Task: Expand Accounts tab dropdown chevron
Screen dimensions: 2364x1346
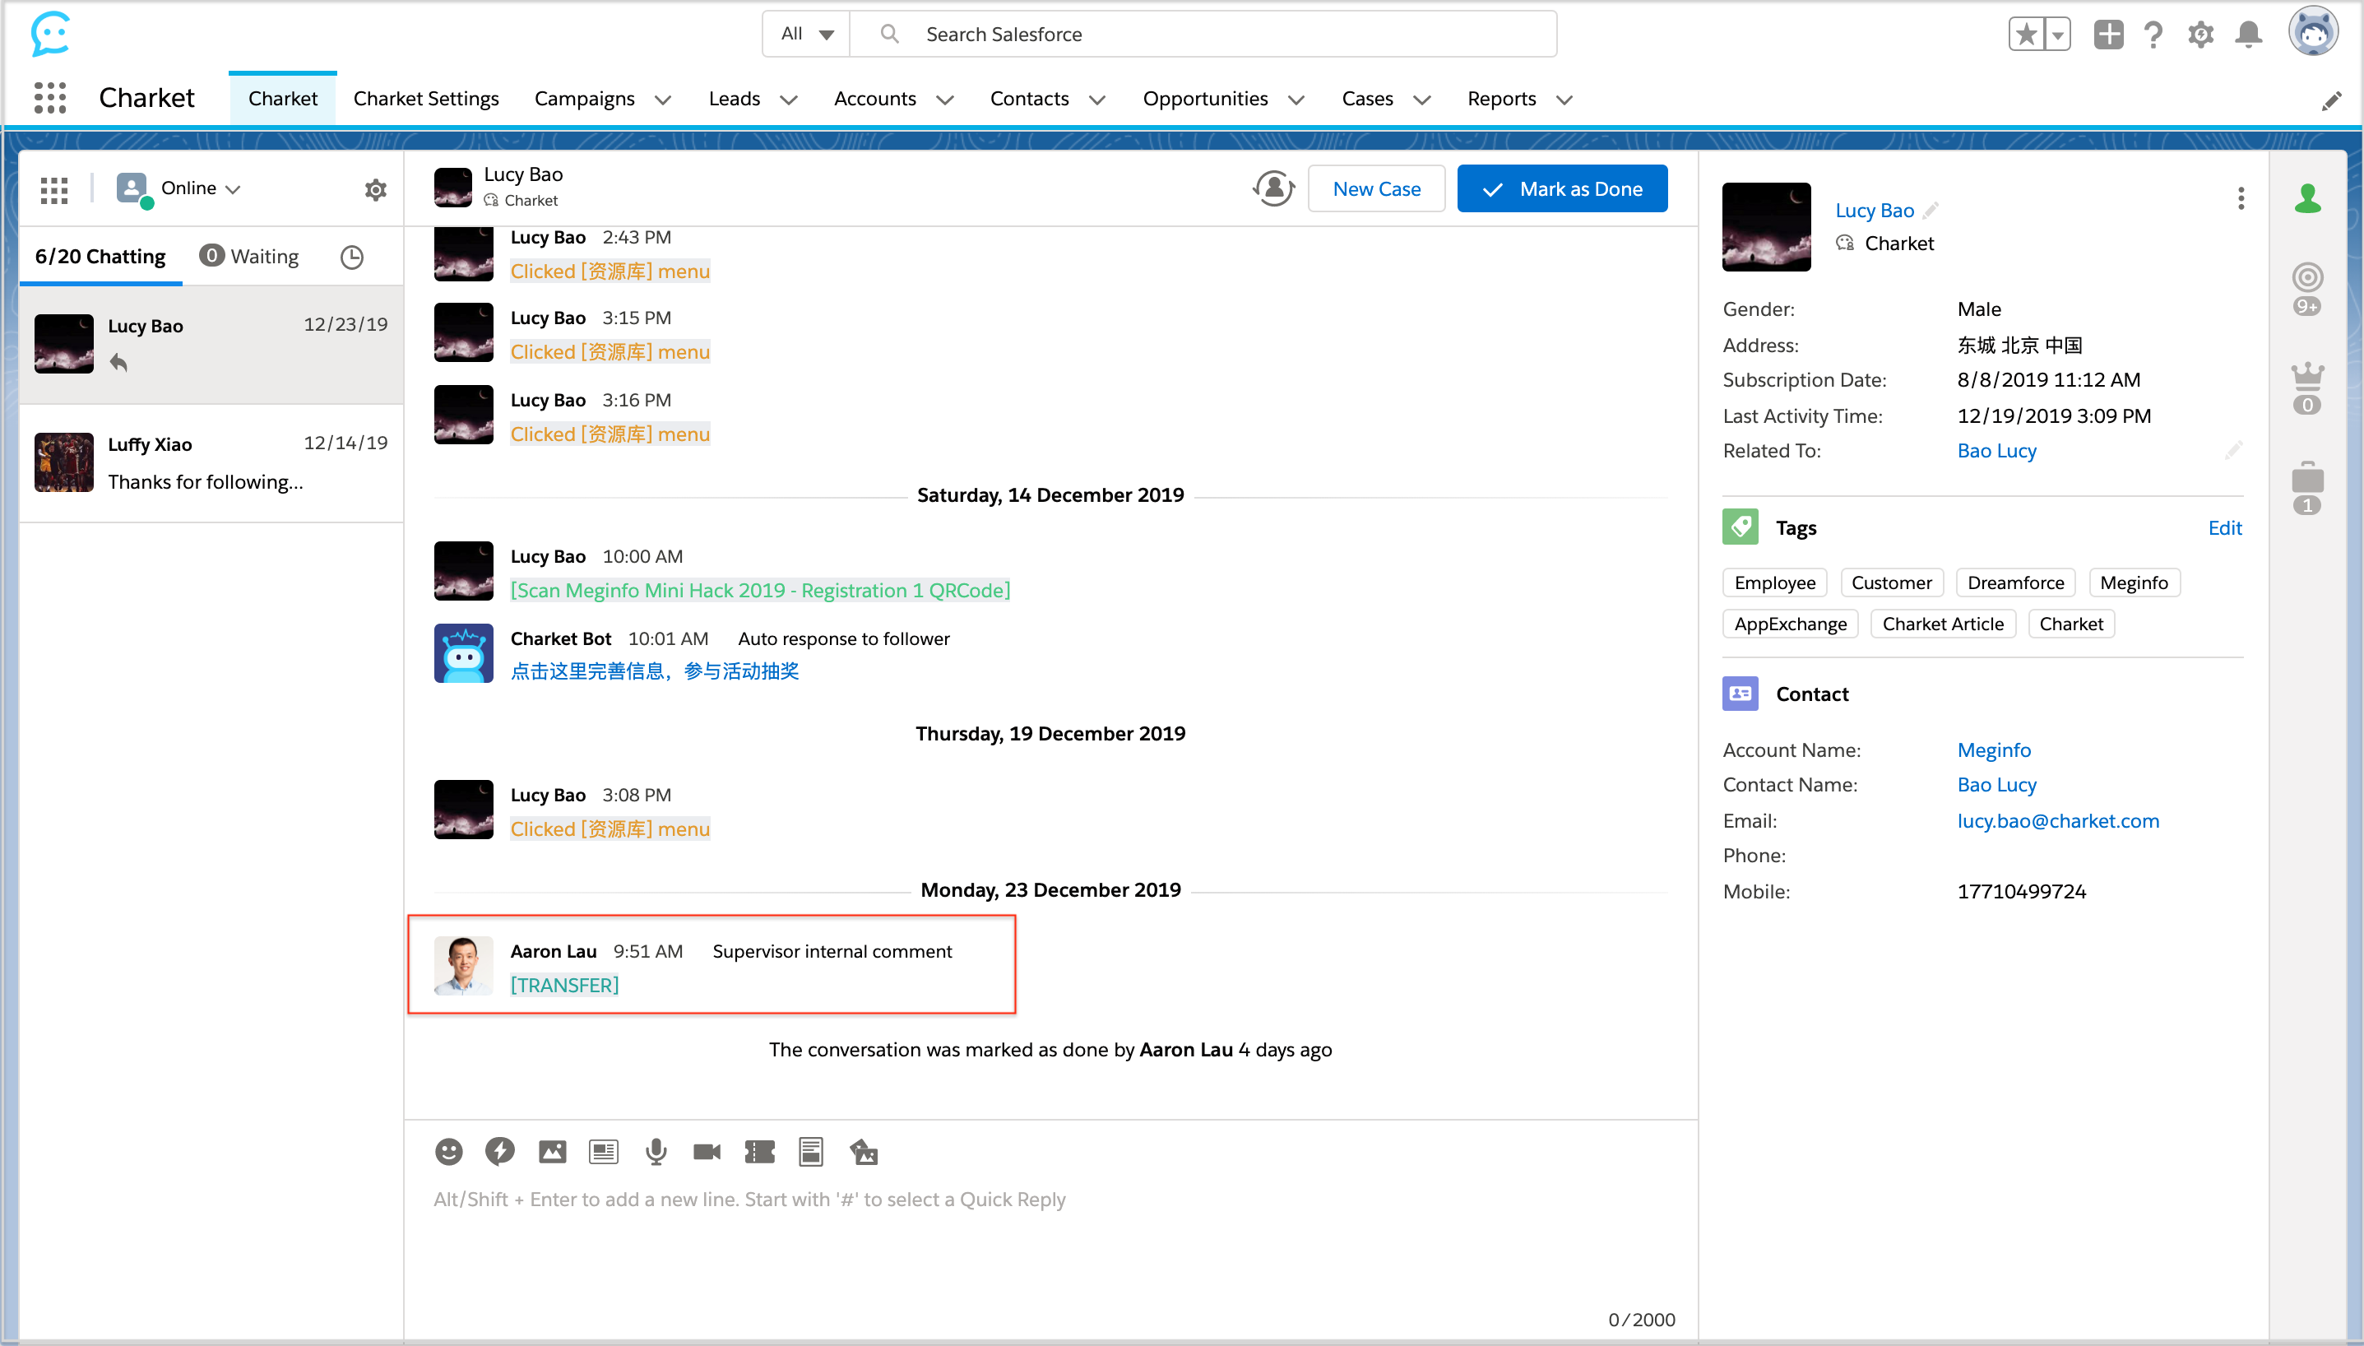Action: 944,100
